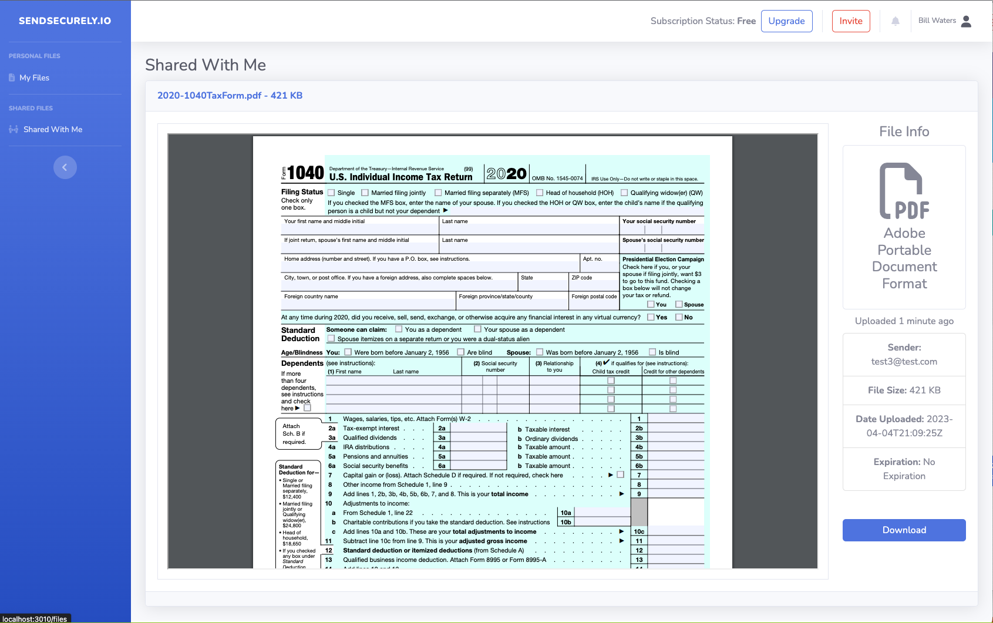993x623 pixels.
Task: Click the Home address field
Action: [x=430, y=267]
